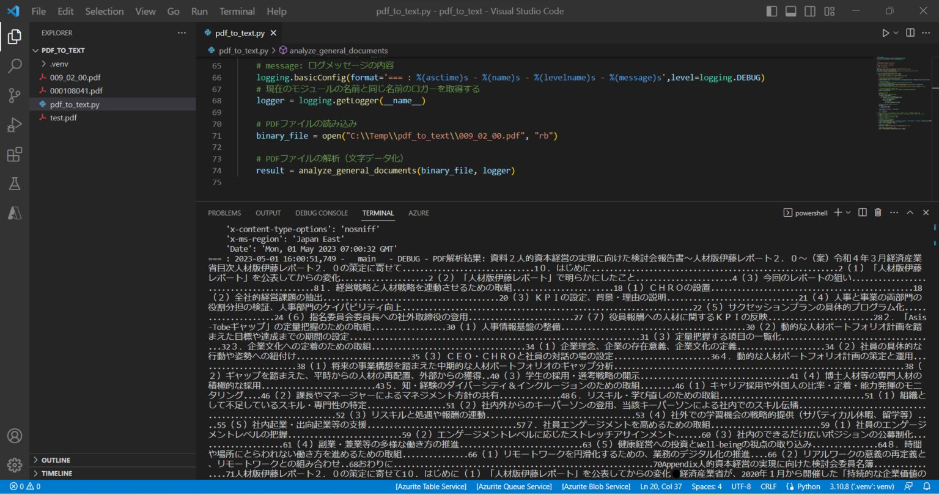Open the terminal profile dropdown
The image size is (939, 495).
pyautogui.click(x=847, y=212)
